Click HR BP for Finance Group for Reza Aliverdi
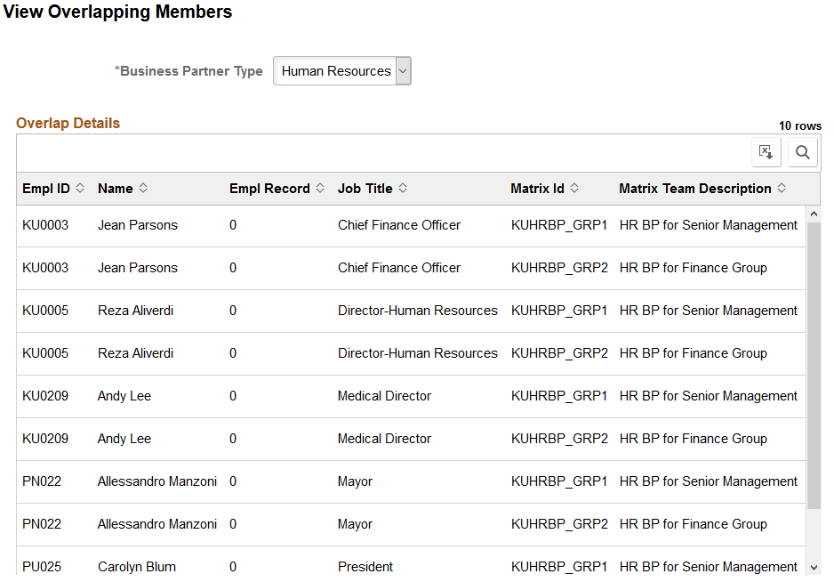This screenshot has height=582, width=834. tap(694, 353)
